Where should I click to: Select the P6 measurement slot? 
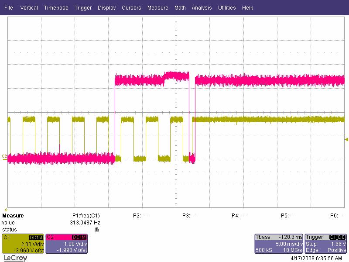(338, 215)
